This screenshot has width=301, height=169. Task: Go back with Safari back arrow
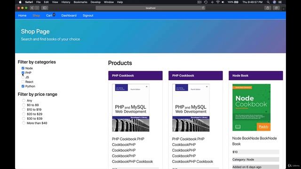click(x=32, y=8)
